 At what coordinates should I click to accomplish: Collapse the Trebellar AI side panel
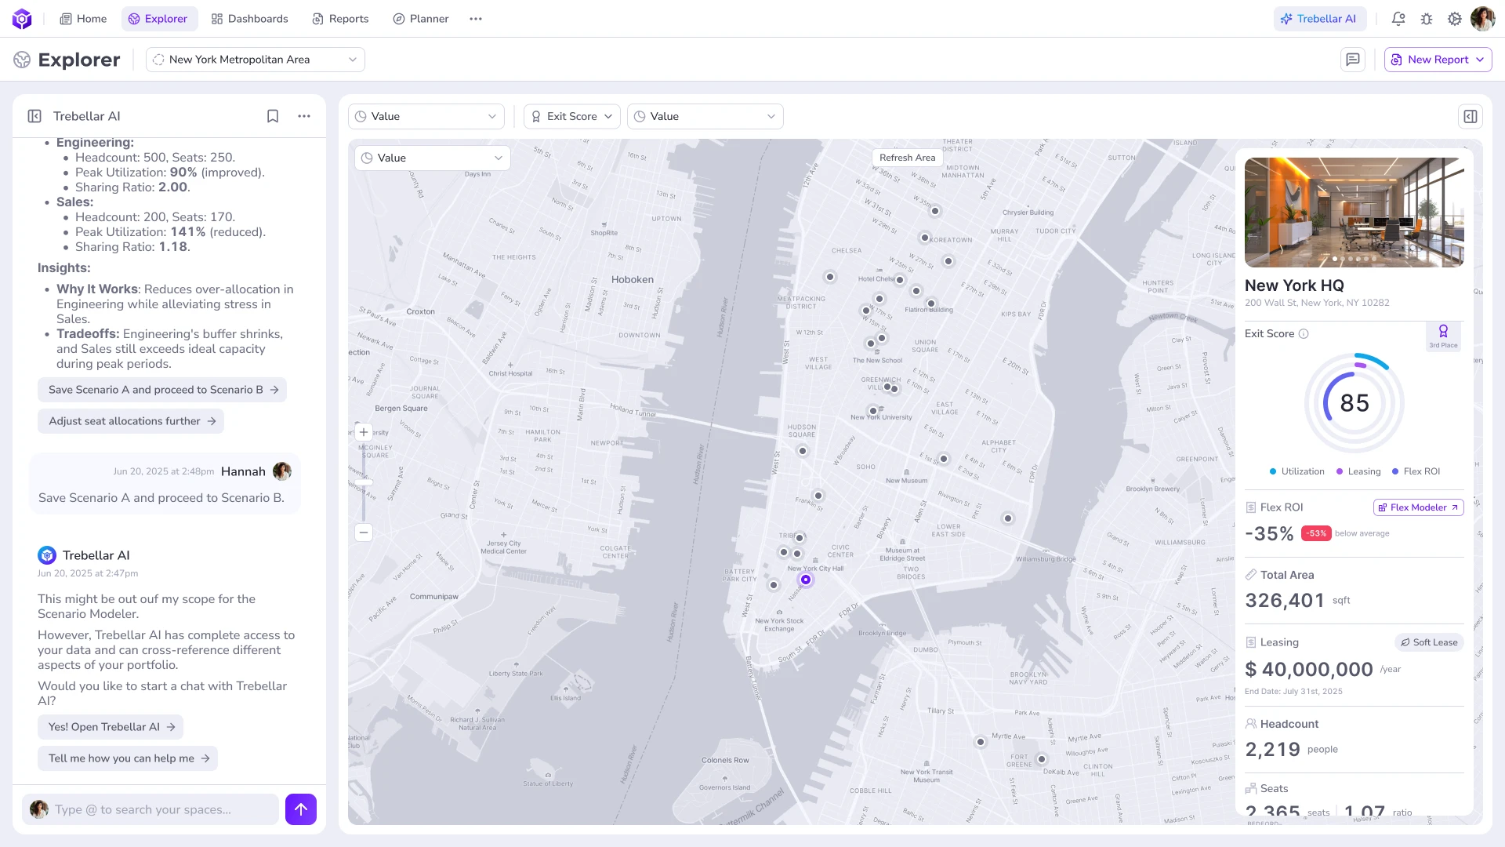(34, 116)
